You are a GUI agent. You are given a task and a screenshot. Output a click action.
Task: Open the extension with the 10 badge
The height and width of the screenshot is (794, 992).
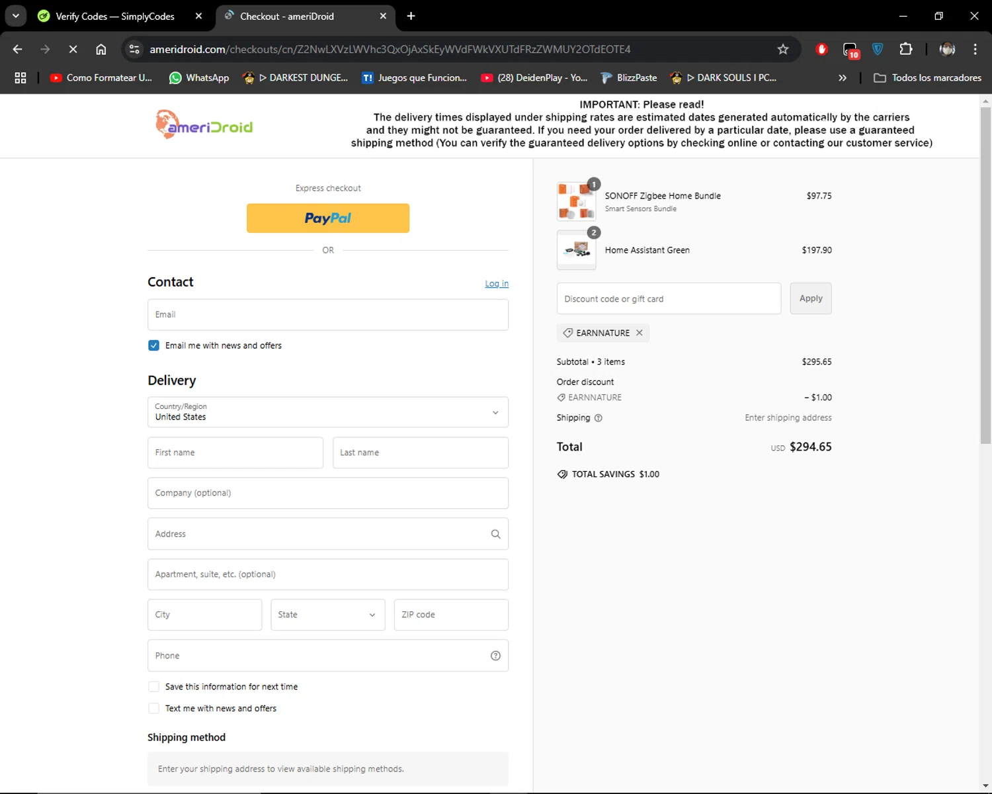click(850, 50)
